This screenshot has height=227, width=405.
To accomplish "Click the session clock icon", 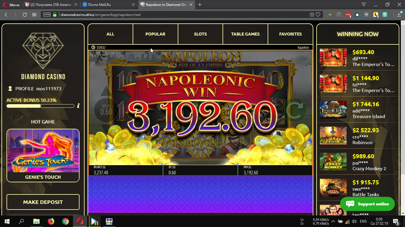I will [x=93, y=47].
